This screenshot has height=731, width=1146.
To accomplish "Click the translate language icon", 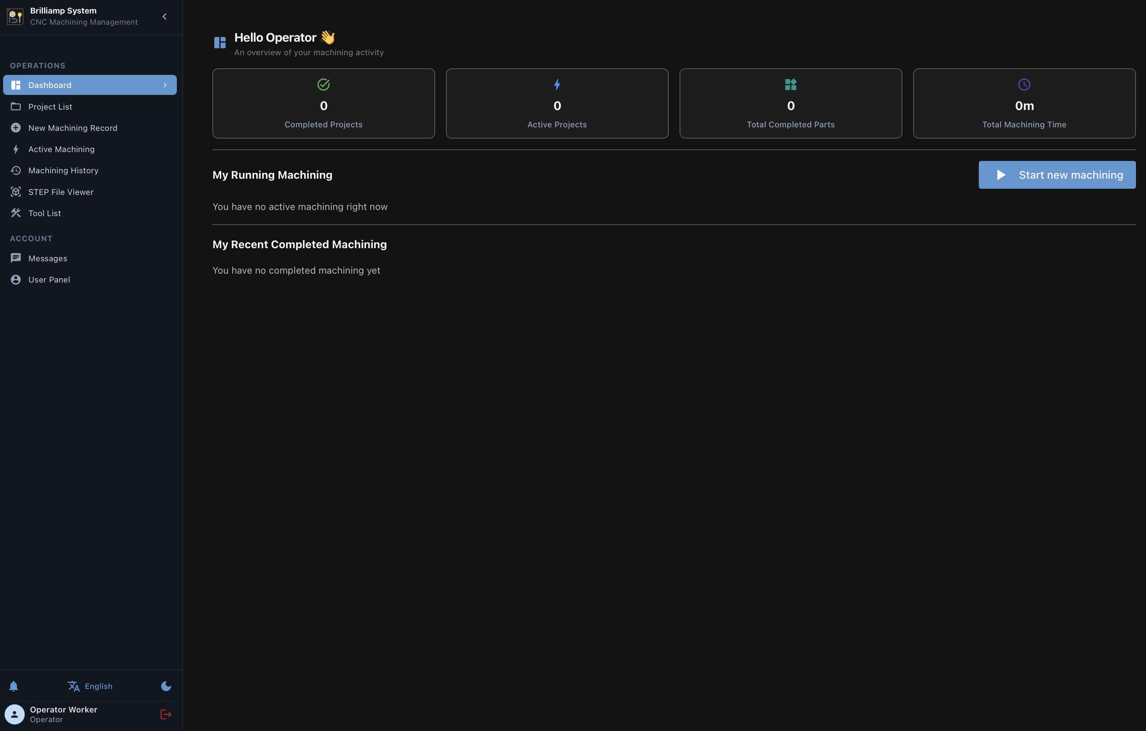I will pyautogui.click(x=73, y=686).
